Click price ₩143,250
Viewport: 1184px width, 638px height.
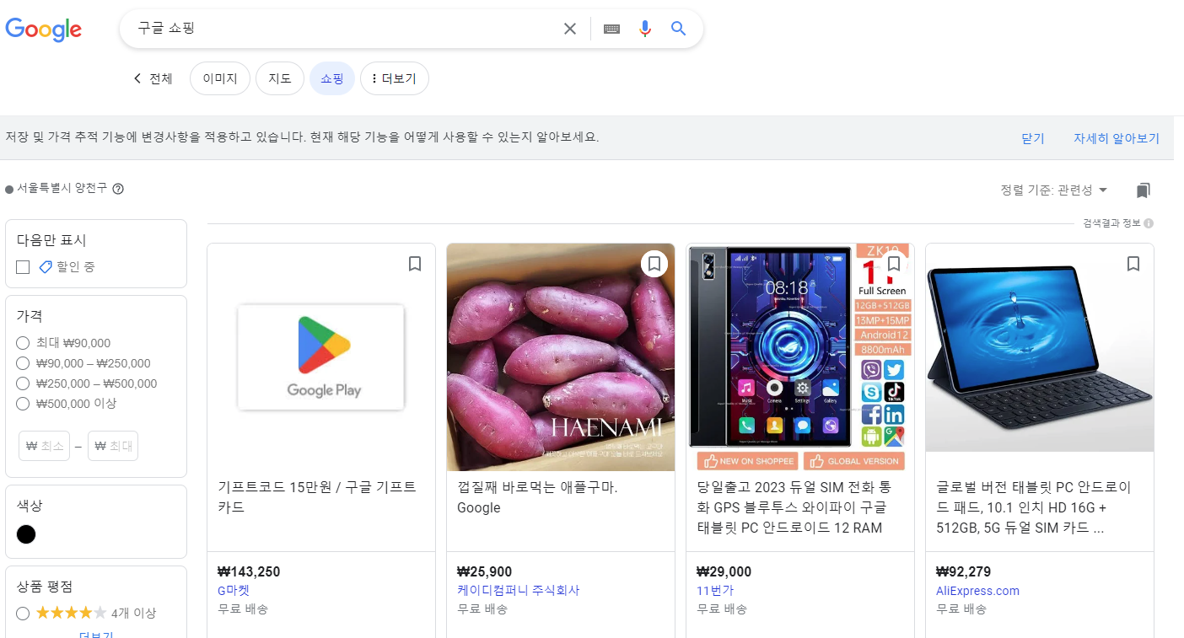(249, 571)
